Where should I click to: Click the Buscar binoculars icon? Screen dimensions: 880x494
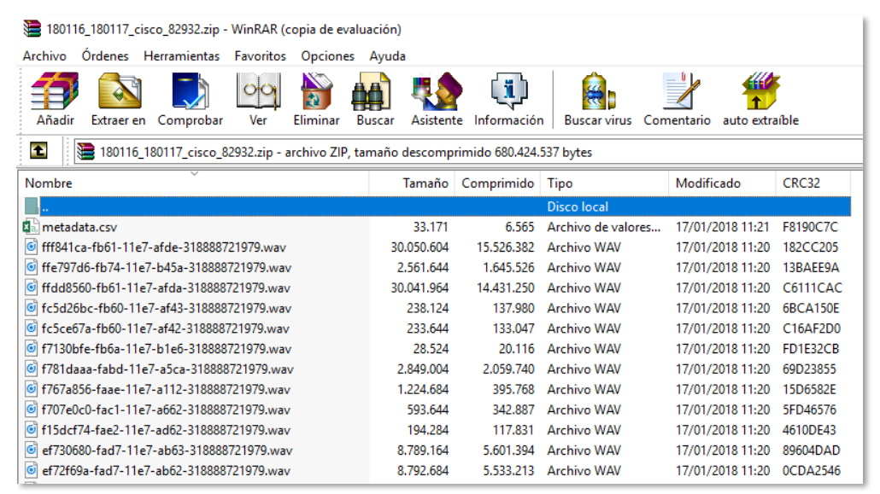click(375, 99)
